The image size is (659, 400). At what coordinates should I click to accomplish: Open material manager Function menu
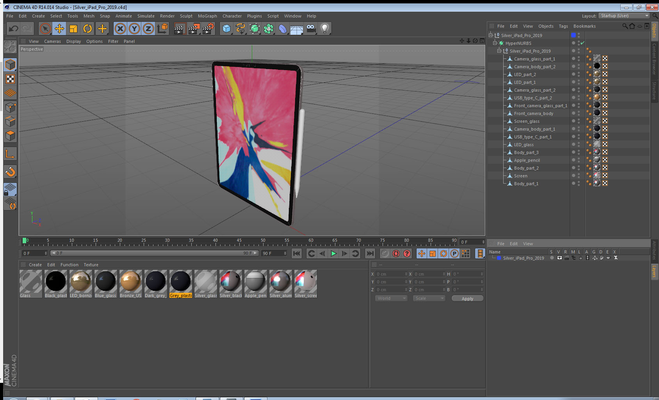(x=69, y=265)
